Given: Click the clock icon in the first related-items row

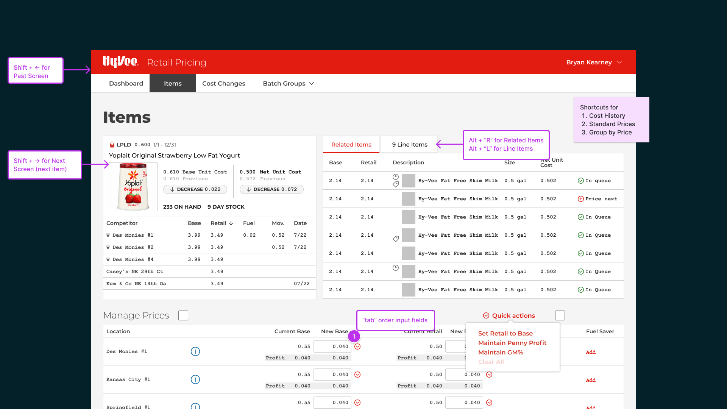Looking at the screenshot, I should point(396,177).
